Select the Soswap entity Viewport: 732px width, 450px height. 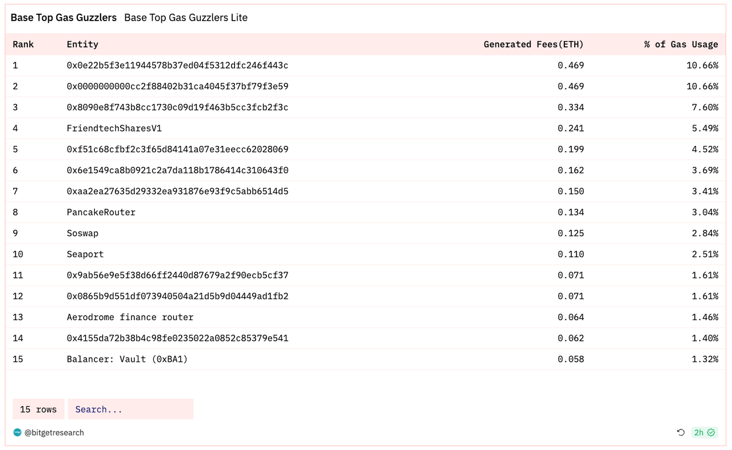[82, 233]
